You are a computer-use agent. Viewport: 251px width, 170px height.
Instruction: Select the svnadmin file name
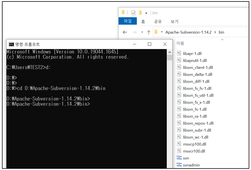tap(191, 165)
